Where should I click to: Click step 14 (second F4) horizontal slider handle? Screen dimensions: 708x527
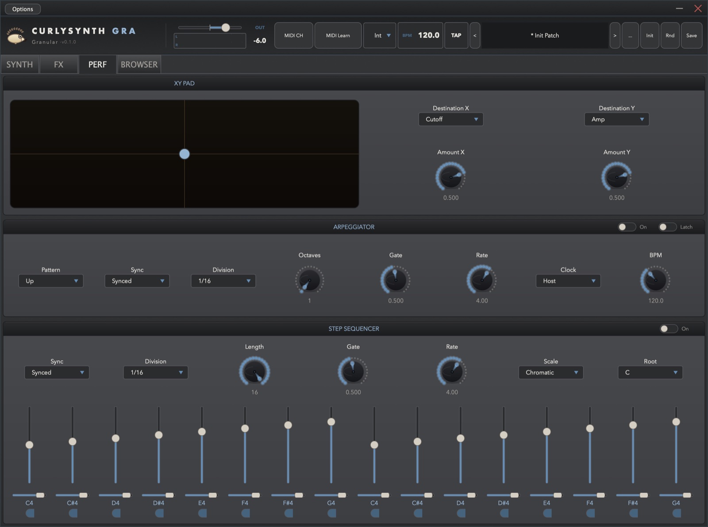pos(600,495)
